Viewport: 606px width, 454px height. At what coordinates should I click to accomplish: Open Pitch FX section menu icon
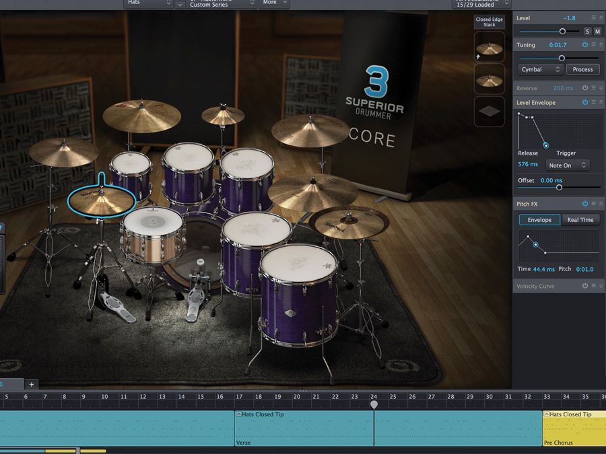[593, 203]
